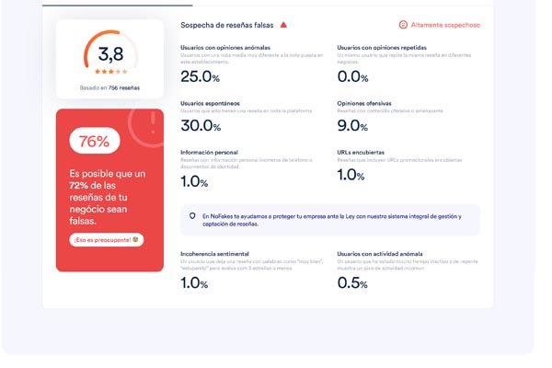Select the 'Opiniones ofensivas' metric

pos(364,102)
